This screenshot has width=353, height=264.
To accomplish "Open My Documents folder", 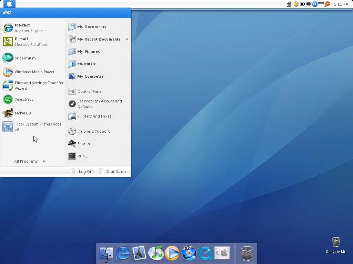I will [98, 27].
